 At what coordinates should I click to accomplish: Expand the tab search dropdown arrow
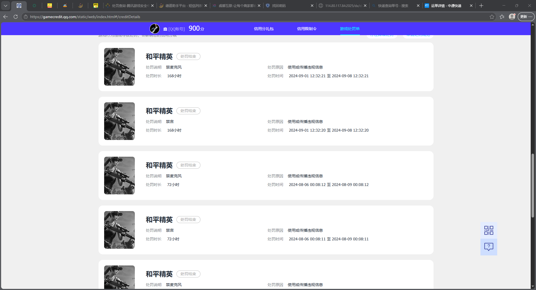point(6,6)
